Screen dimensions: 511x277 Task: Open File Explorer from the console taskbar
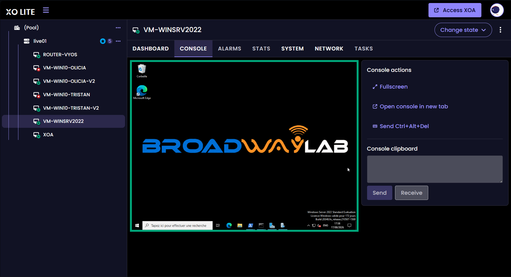click(240, 225)
